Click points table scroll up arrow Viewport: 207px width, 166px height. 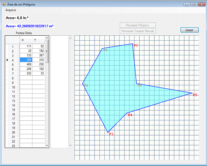[x=47, y=38]
